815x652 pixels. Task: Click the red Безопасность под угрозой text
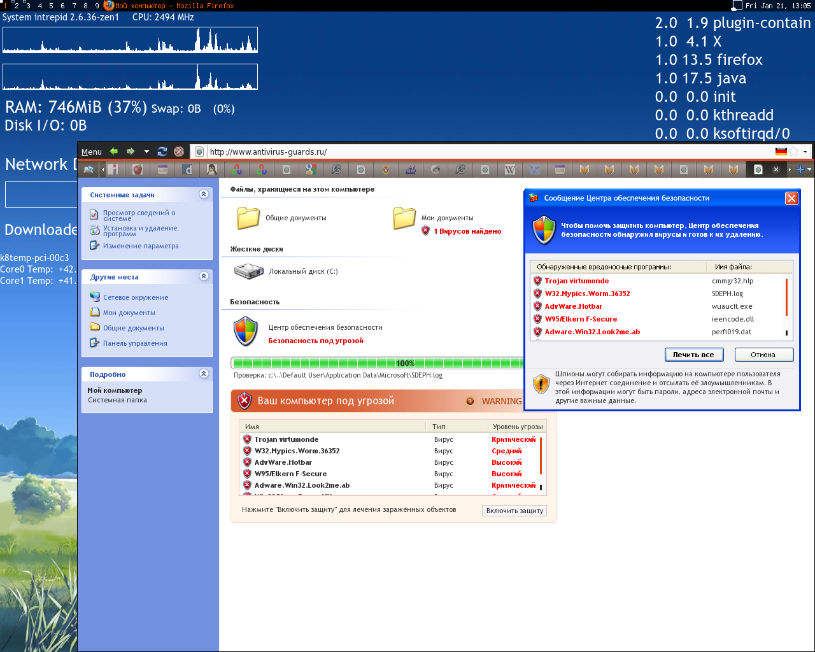[316, 341]
